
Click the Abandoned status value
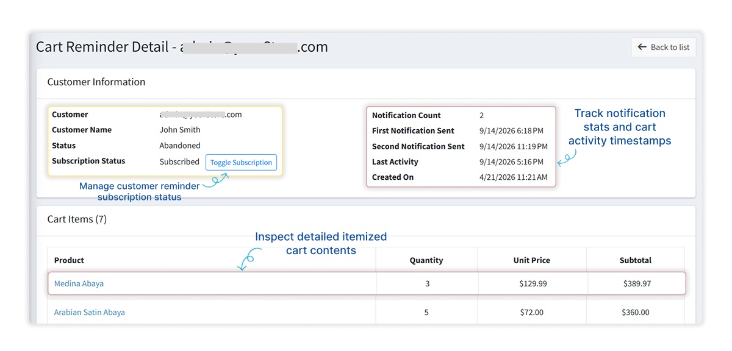[180, 146]
